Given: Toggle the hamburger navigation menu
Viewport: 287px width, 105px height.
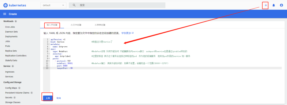Looking at the screenshot, I should tap(5, 14).
